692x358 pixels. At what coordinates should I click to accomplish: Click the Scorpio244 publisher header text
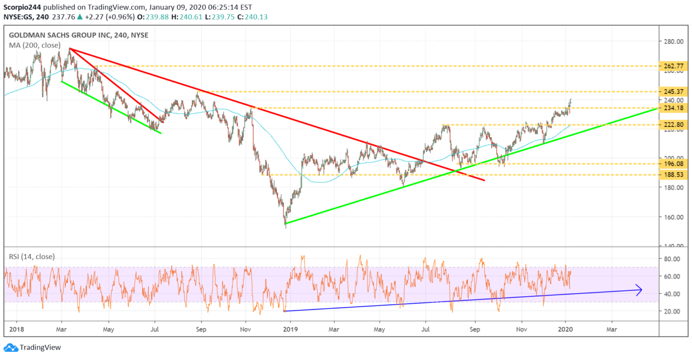point(23,6)
